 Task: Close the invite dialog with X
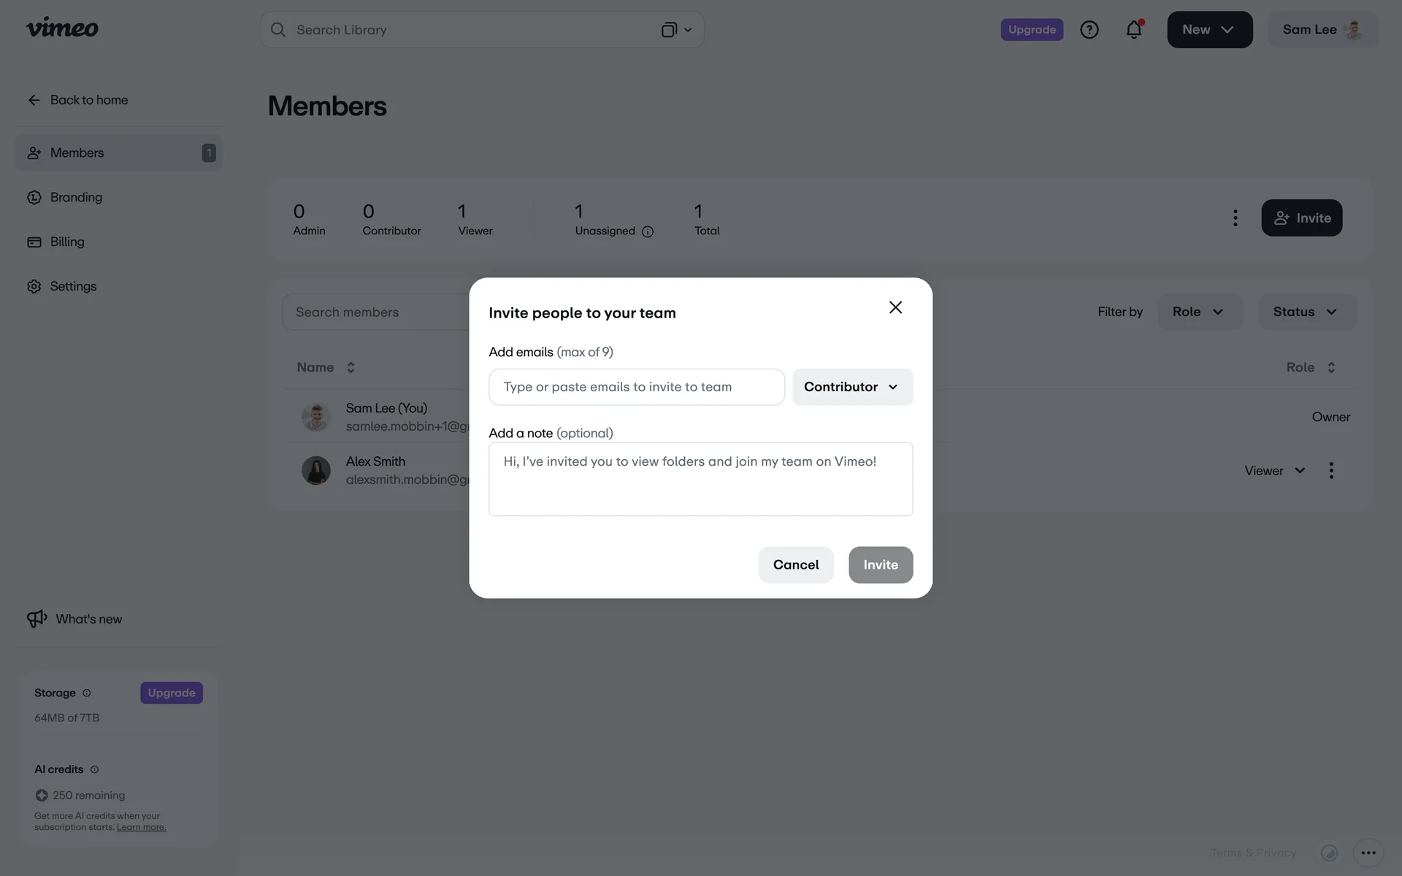895,307
